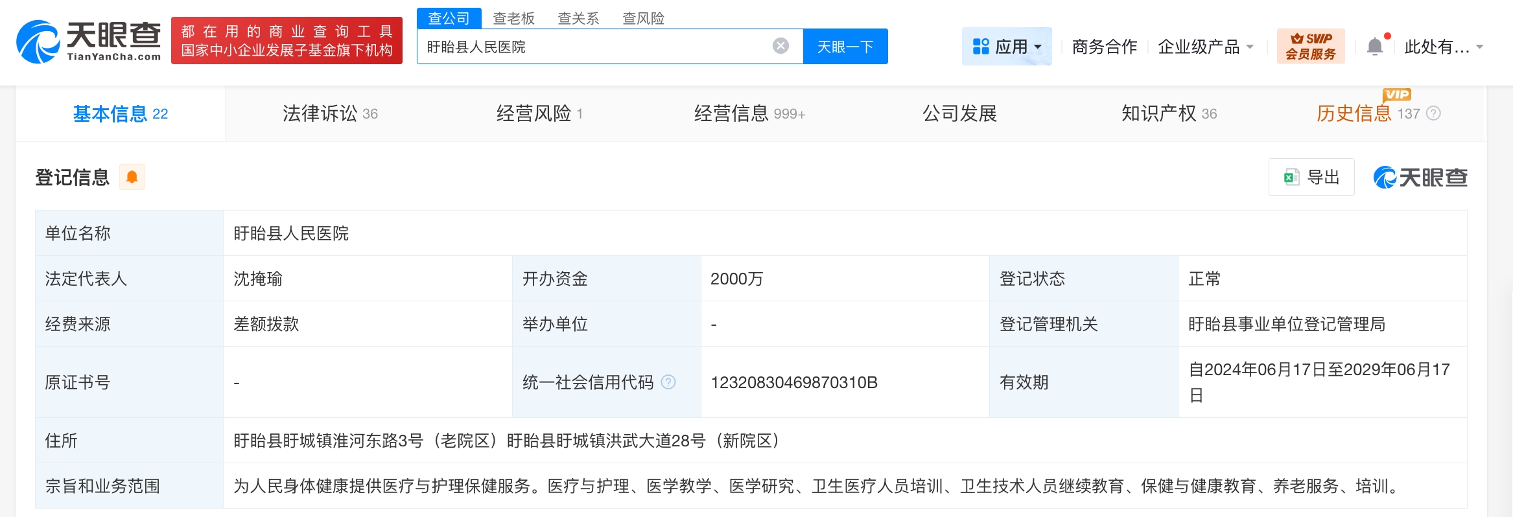1513x517 pixels.
Task: Click the 导出 export button
Action: pos(1311,177)
